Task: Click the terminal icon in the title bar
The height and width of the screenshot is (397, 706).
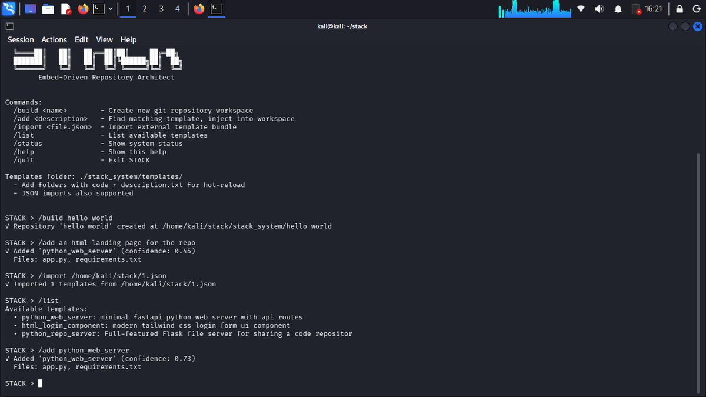Action: click(9, 26)
